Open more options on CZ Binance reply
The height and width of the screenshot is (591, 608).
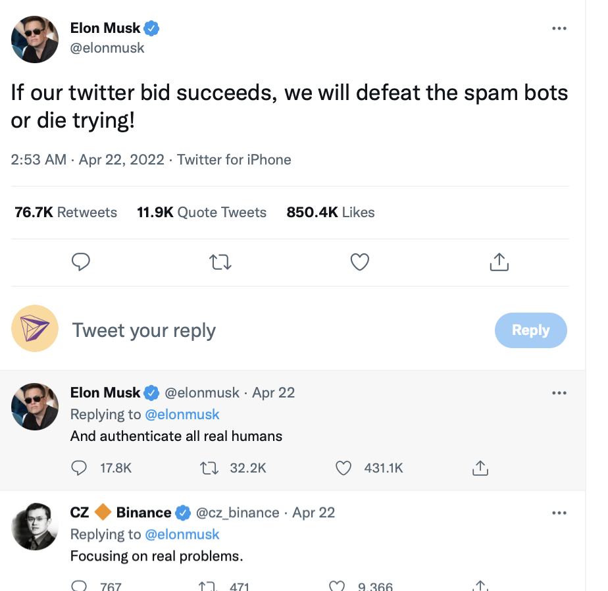click(x=559, y=513)
